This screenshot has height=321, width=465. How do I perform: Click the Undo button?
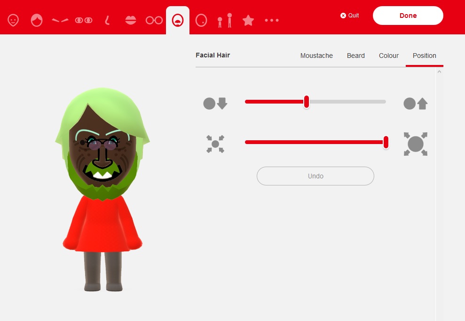315,176
